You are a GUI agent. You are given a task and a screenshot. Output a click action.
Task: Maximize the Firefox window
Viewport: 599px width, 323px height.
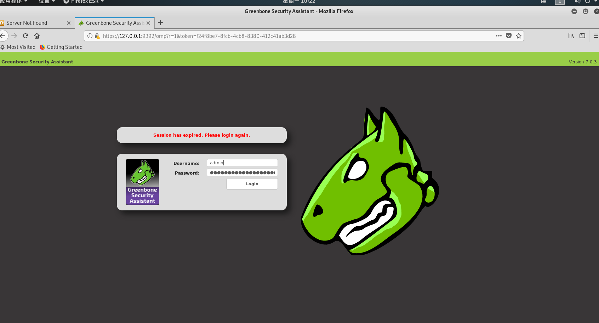click(x=586, y=11)
